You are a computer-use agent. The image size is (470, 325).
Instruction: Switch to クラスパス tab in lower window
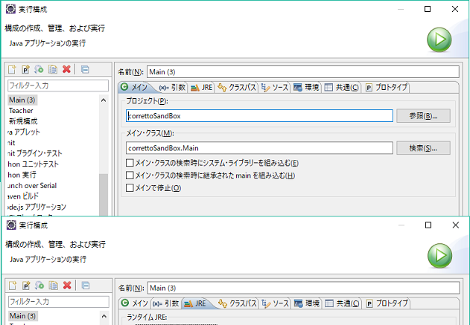click(x=238, y=303)
